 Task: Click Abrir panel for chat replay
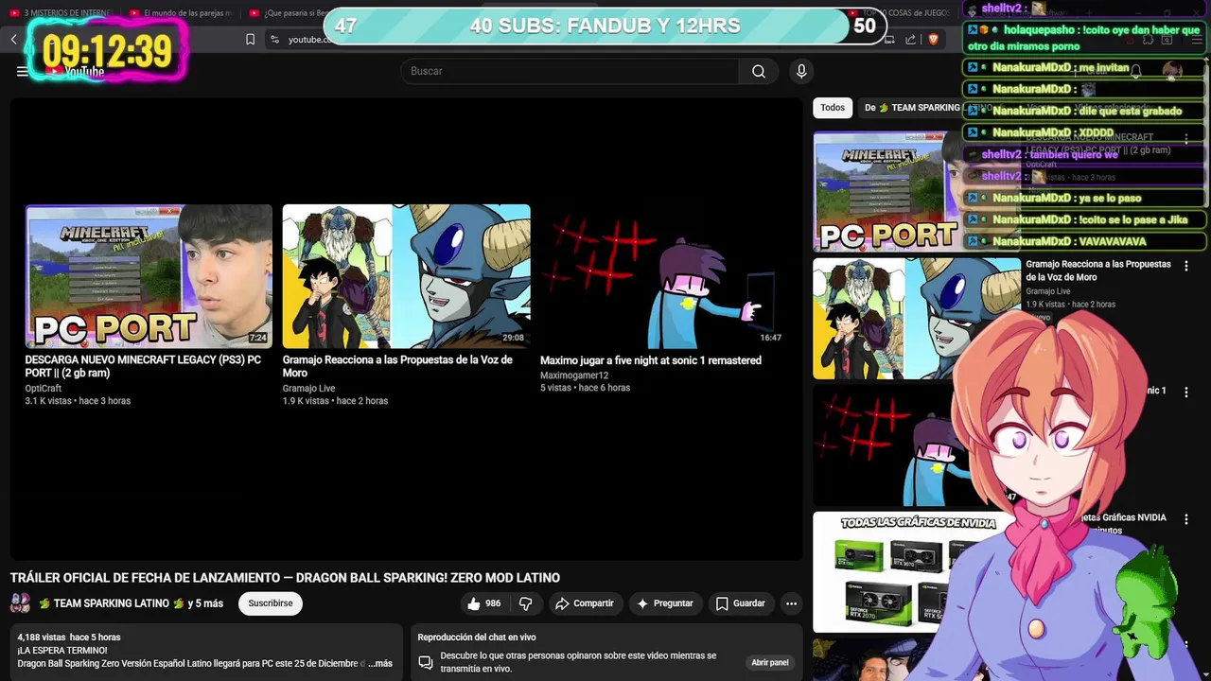[770, 662]
